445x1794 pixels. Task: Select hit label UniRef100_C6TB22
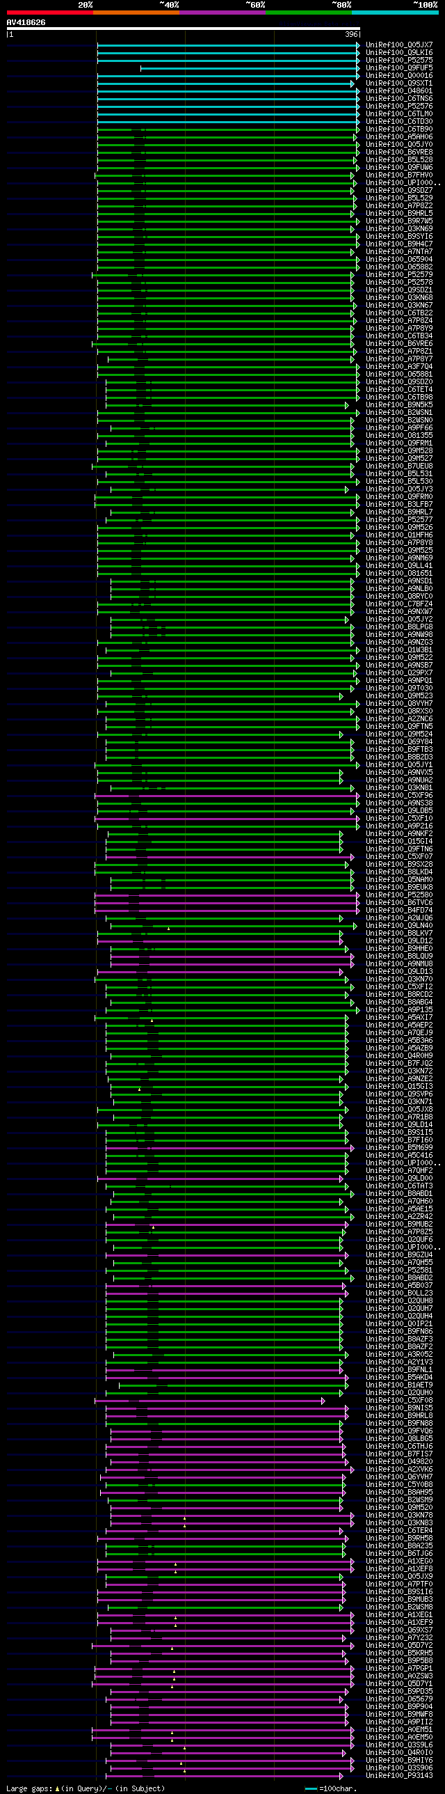(399, 313)
